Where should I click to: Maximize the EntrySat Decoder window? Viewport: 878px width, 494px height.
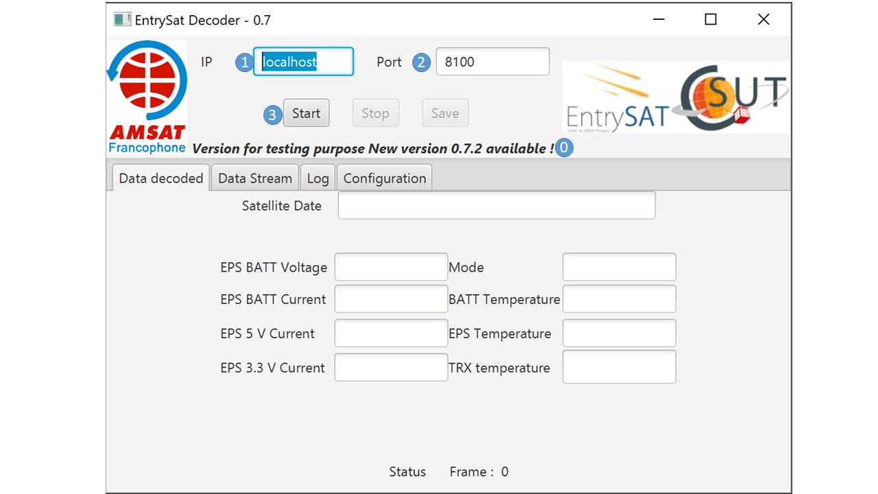[711, 20]
